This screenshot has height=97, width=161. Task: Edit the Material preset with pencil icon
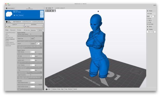[25, 27]
